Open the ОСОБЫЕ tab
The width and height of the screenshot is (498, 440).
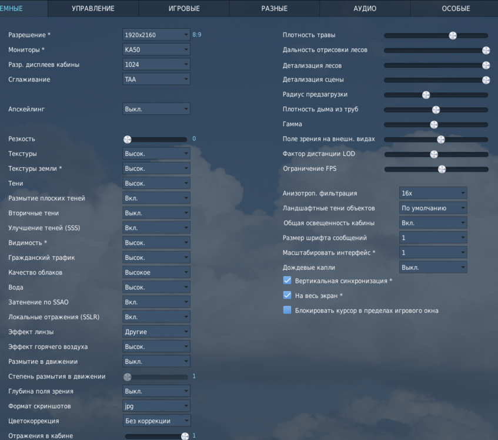coord(456,9)
